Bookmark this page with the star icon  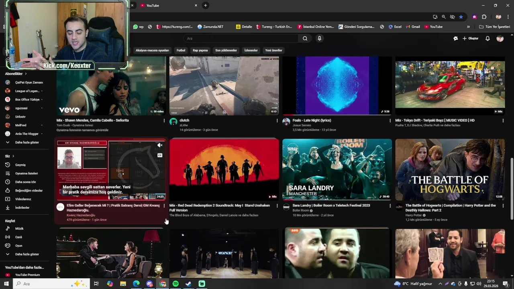point(461,17)
